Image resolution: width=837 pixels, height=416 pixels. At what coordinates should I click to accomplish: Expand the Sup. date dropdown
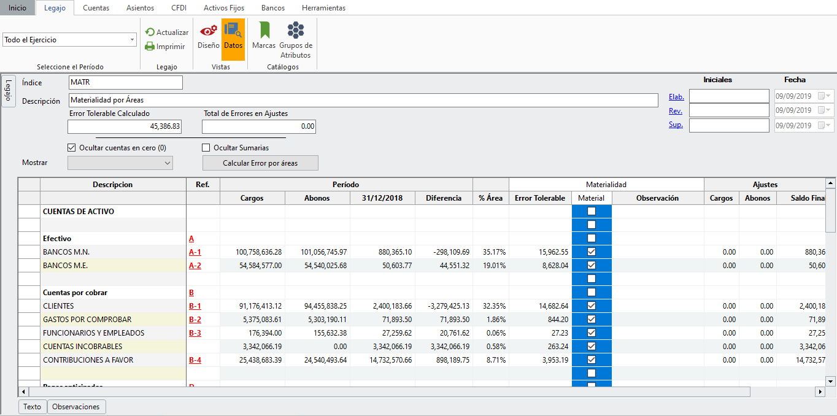tap(829, 125)
